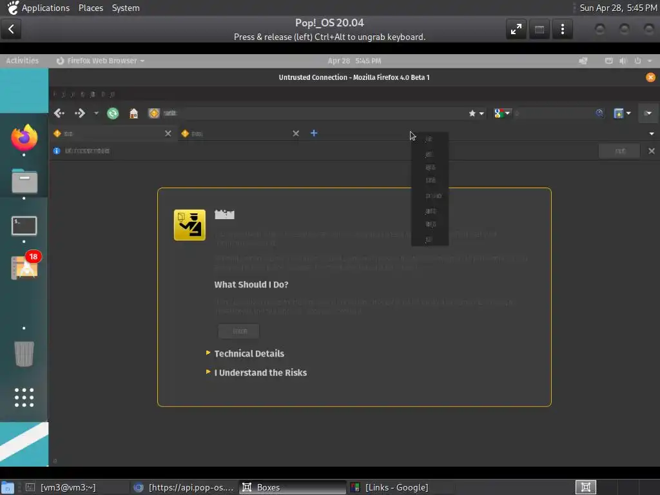Image resolution: width=660 pixels, height=495 pixels.
Task: Switch to Boxes taskbar item
Action: tap(293, 487)
